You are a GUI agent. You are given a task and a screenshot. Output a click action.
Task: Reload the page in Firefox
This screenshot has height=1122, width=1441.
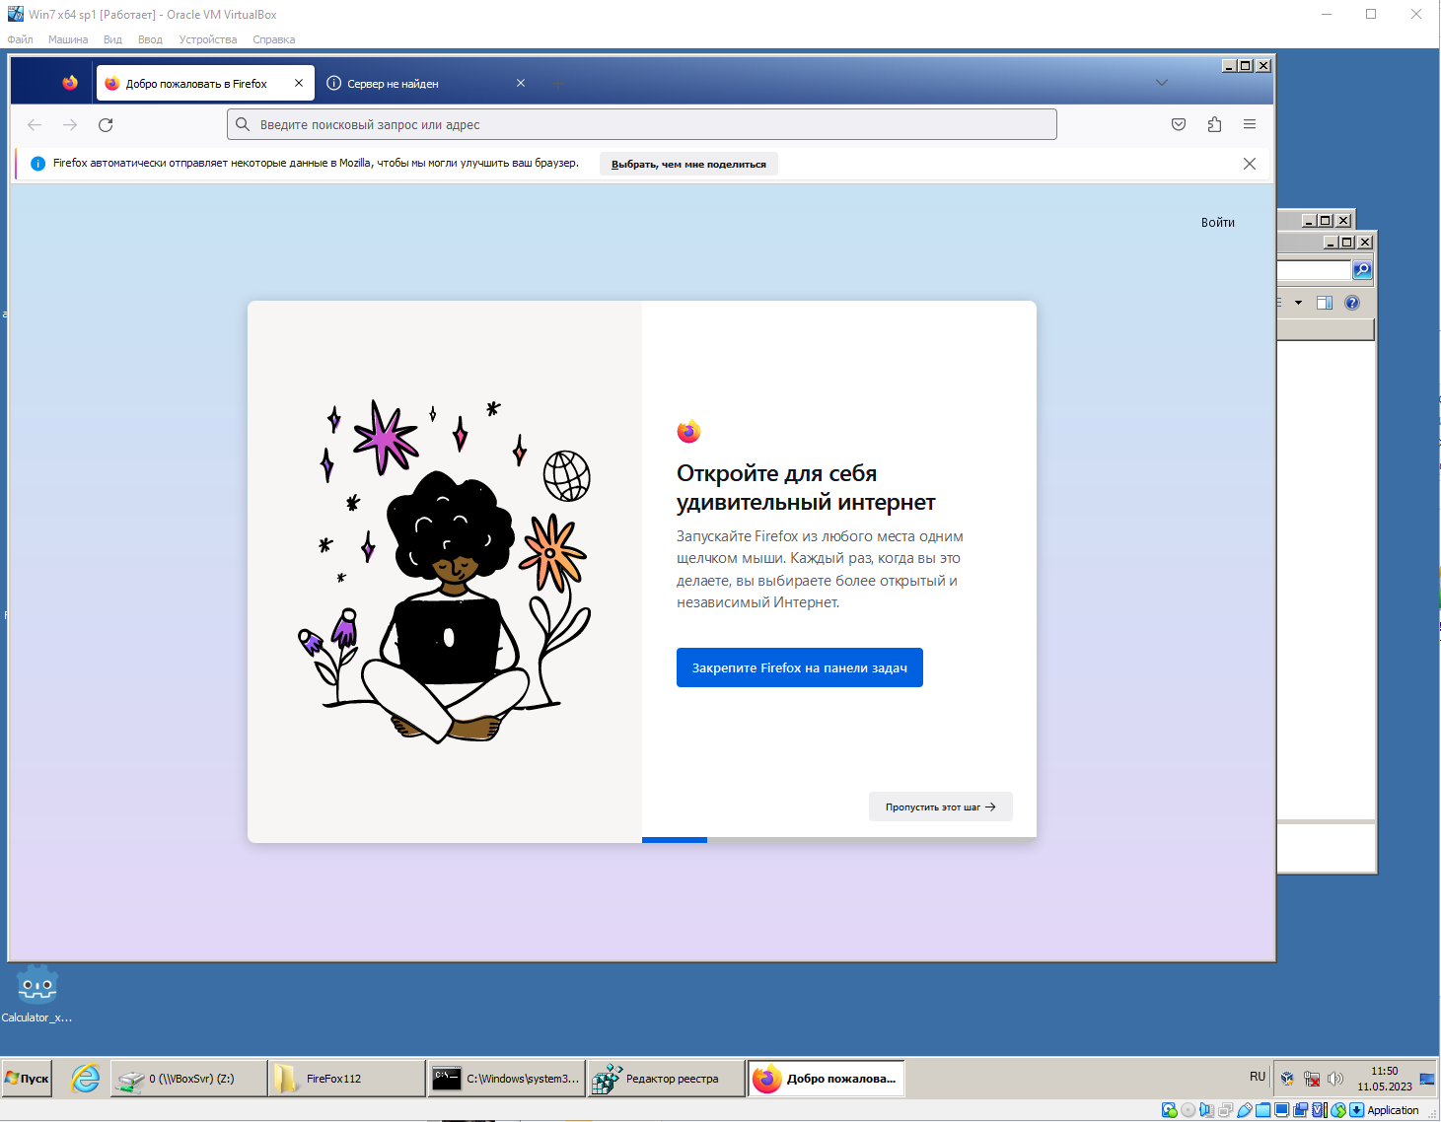coord(106,125)
